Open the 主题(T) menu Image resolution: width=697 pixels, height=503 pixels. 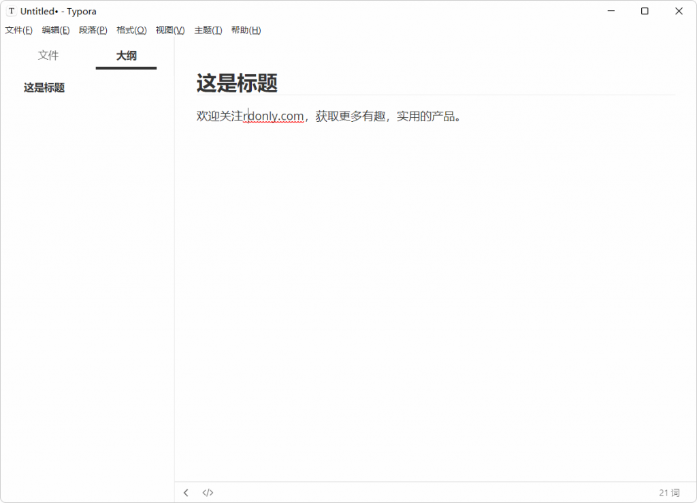[x=208, y=30]
